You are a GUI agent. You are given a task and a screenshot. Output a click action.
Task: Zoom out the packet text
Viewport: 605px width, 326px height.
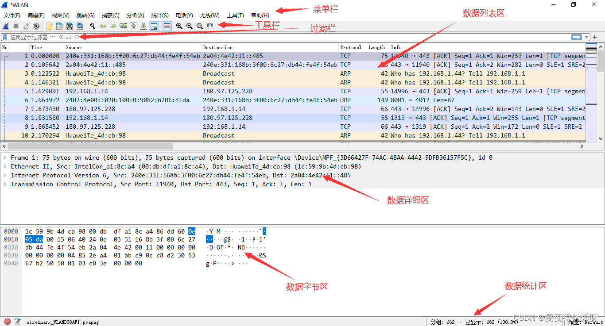pyautogui.click(x=190, y=26)
